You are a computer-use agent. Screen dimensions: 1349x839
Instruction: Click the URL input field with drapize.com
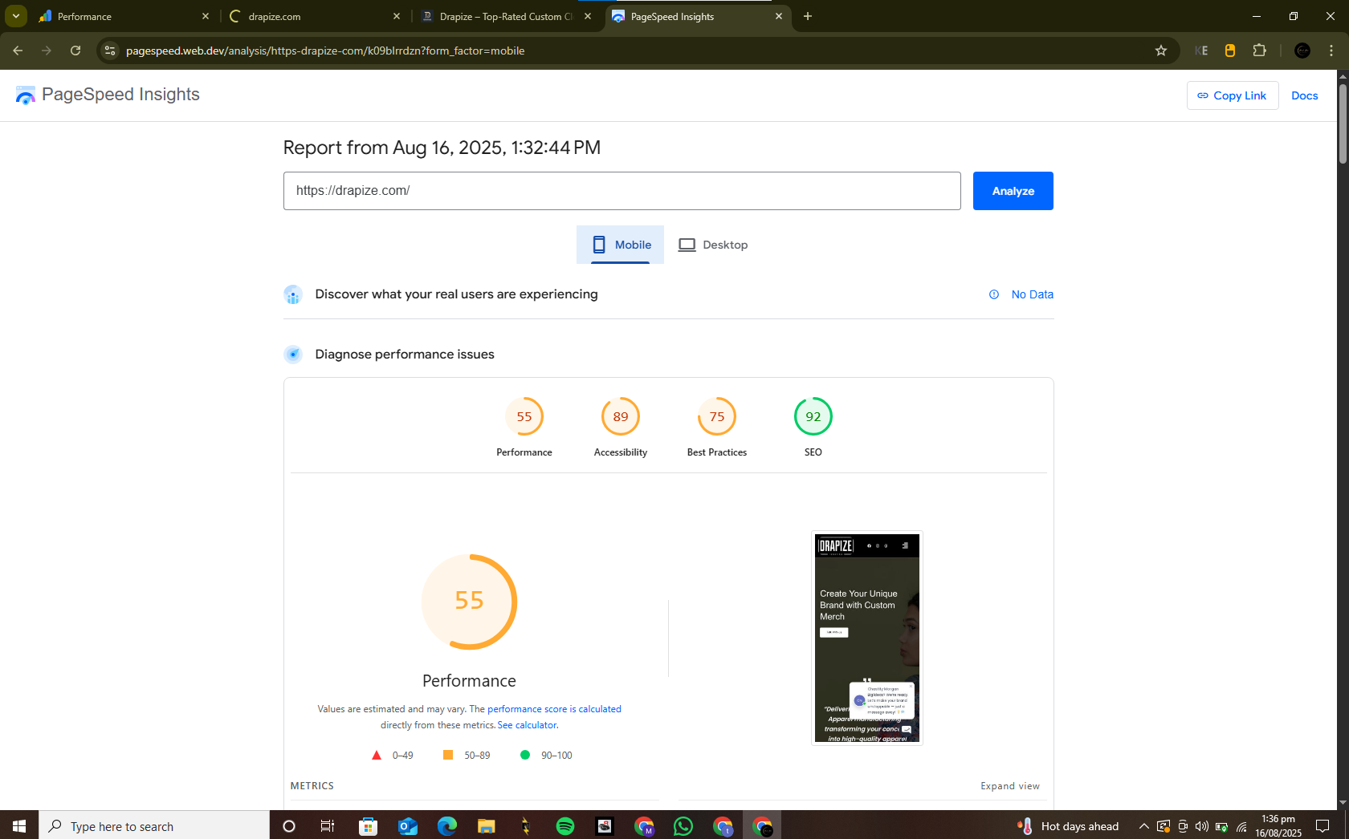[x=622, y=191]
